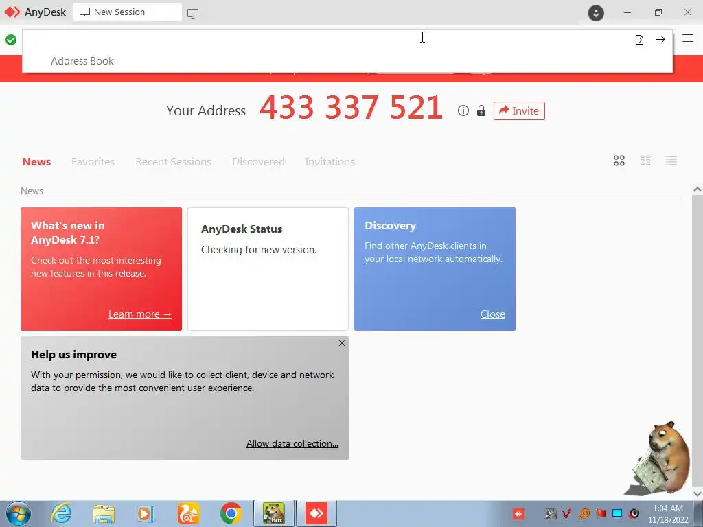The image size is (703, 527).
Task: Select the New Session tab
Action: click(x=128, y=12)
